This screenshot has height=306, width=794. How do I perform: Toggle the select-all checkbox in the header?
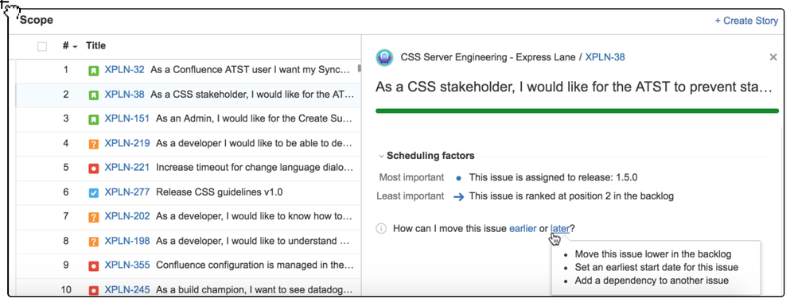pos(42,47)
